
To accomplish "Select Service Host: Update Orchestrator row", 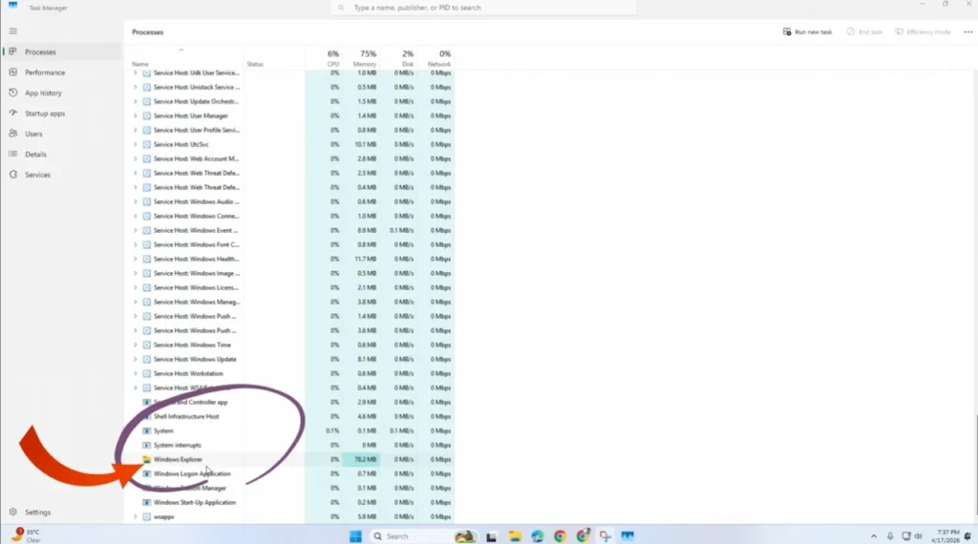I will pos(292,101).
